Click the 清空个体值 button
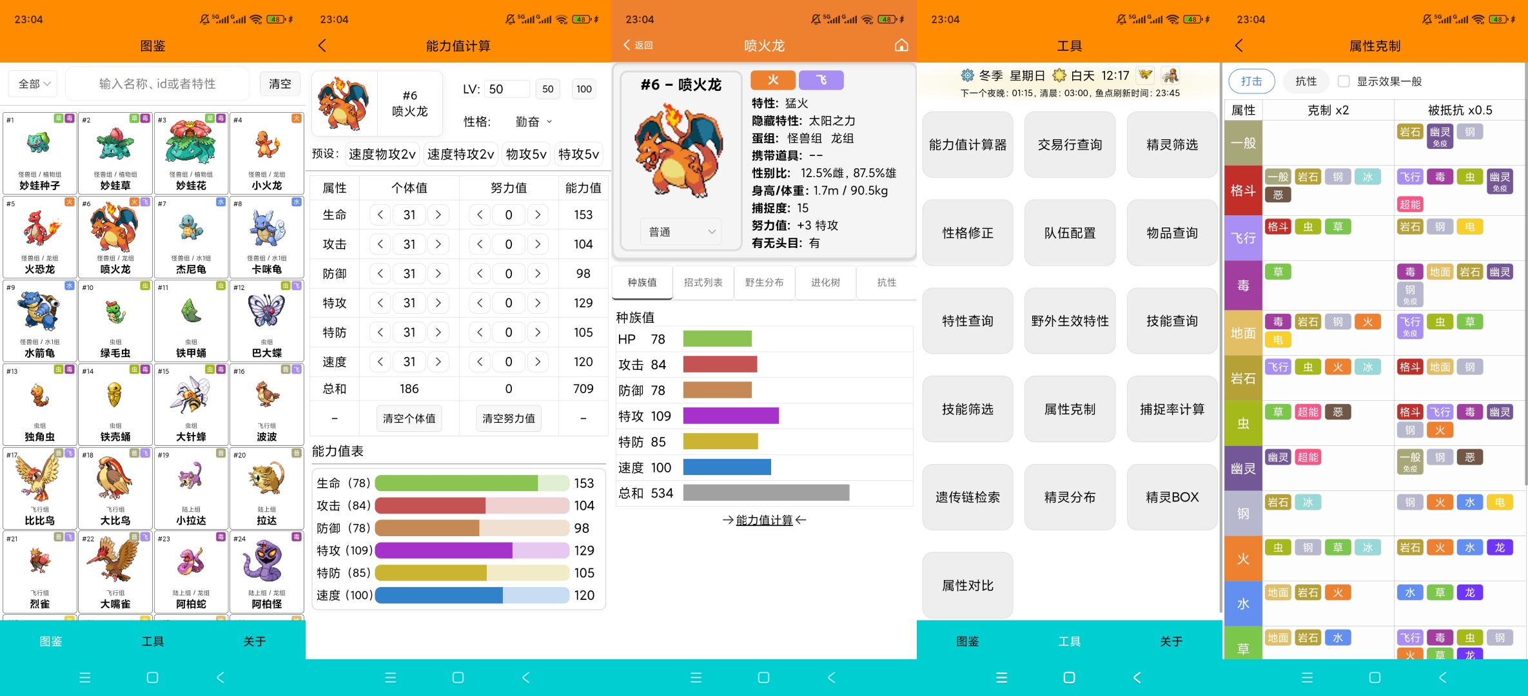Image resolution: width=1528 pixels, height=696 pixels. [409, 418]
